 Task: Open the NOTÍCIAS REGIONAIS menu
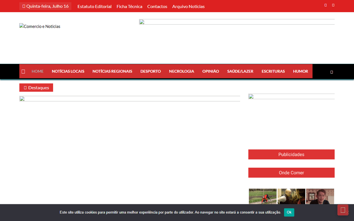pyautogui.click(x=112, y=71)
